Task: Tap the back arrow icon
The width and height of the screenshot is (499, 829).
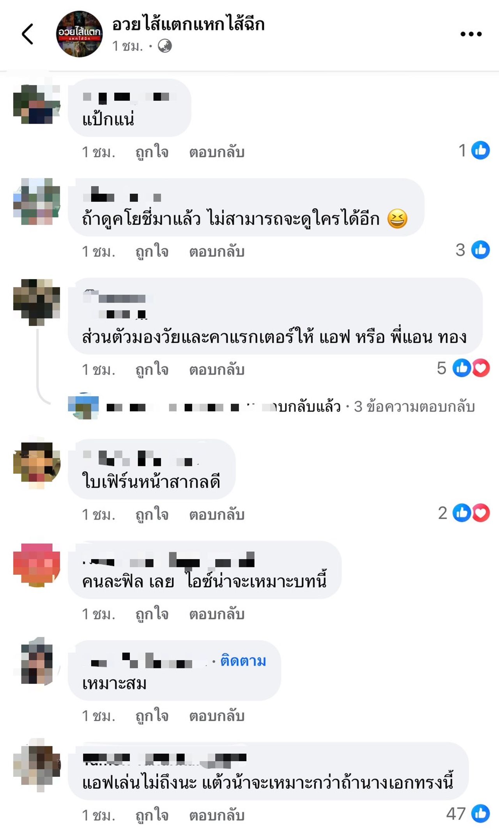Action: coord(28,34)
